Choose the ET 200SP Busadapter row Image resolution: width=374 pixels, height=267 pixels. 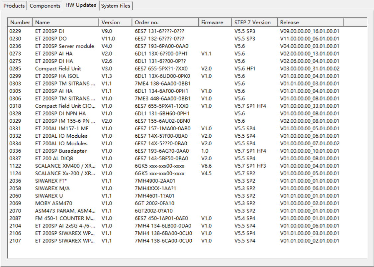click(61, 151)
